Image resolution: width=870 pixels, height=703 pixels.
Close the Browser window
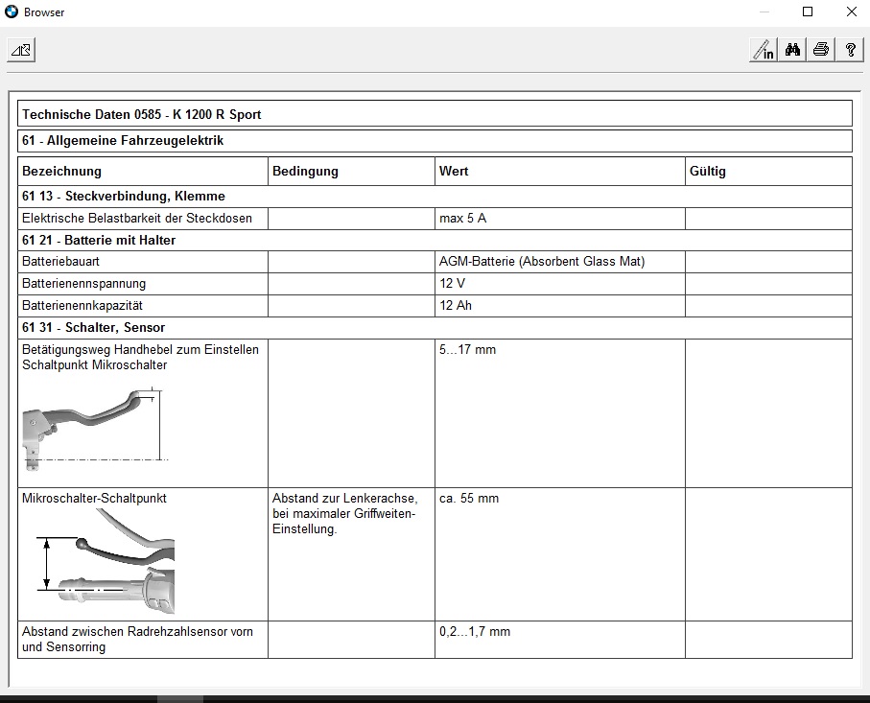click(852, 12)
